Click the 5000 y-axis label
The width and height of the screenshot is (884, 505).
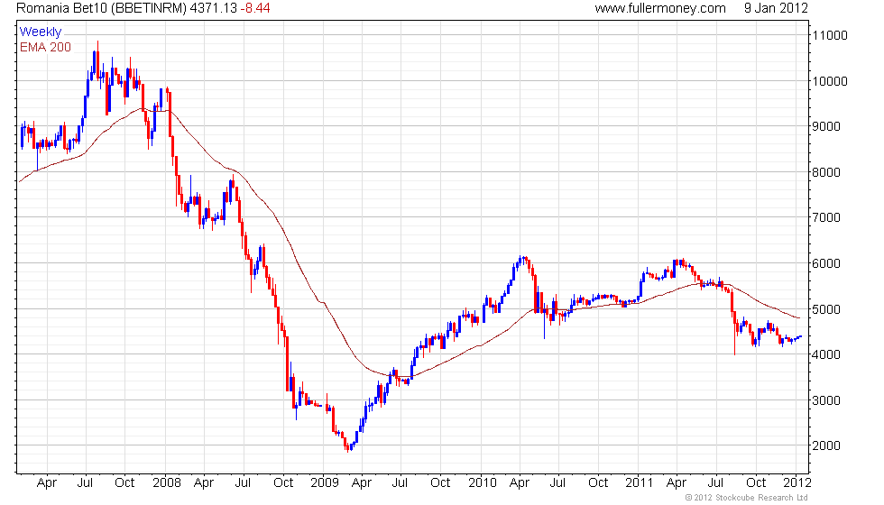tap(826, 309)
